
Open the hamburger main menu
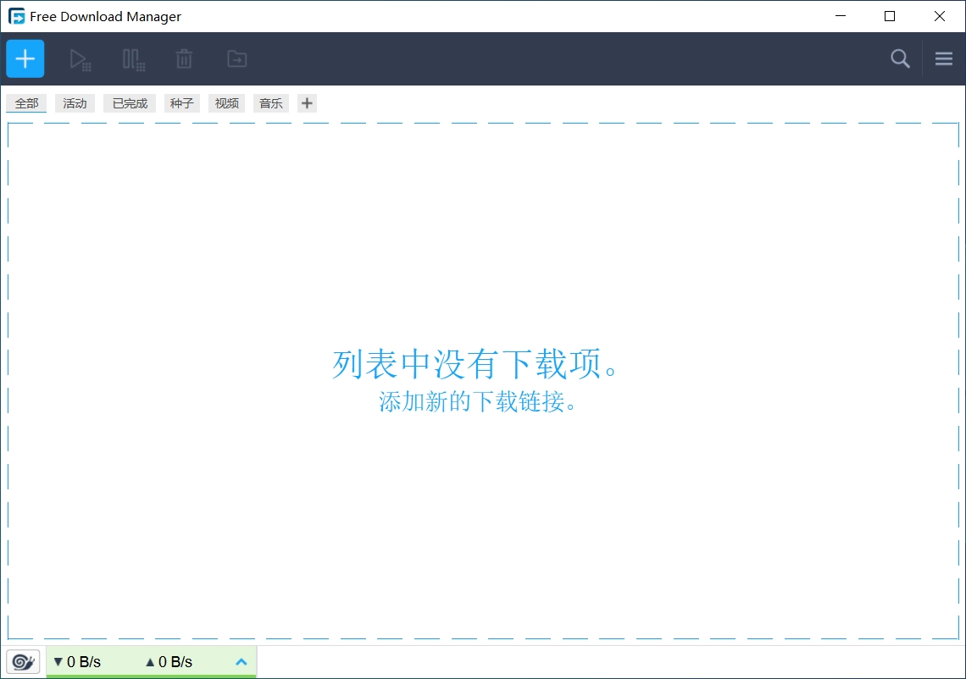(944, 58)
